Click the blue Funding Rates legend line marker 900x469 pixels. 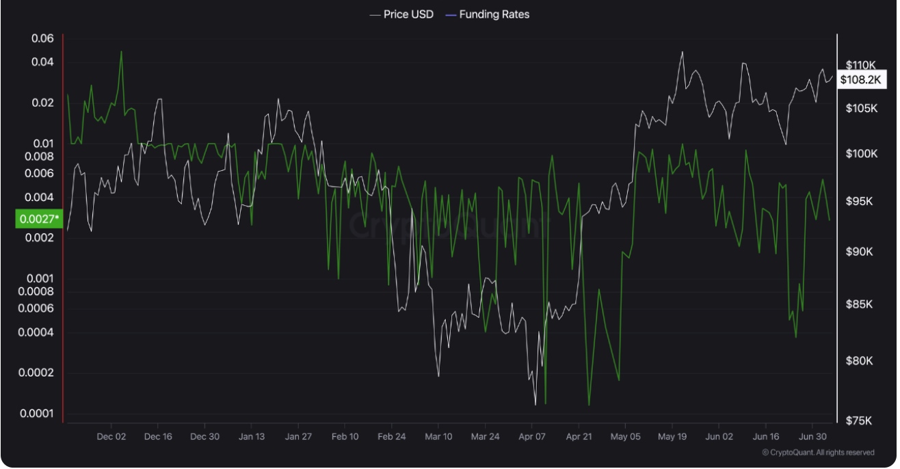click(x=450, y=14)
